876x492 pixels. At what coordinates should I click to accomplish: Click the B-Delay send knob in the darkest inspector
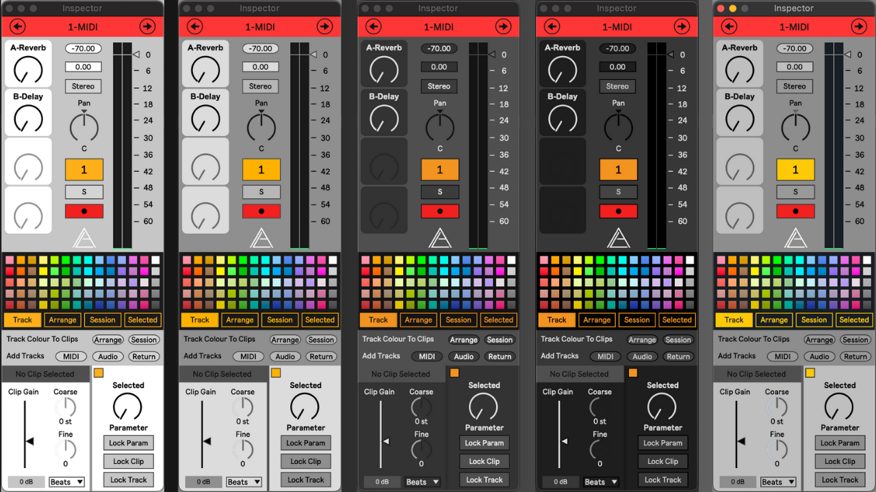tap(563, 119)
